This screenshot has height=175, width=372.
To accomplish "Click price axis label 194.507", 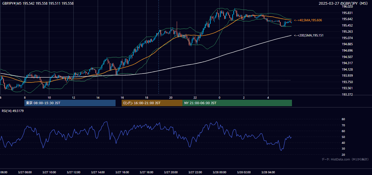I will point(347,57).
